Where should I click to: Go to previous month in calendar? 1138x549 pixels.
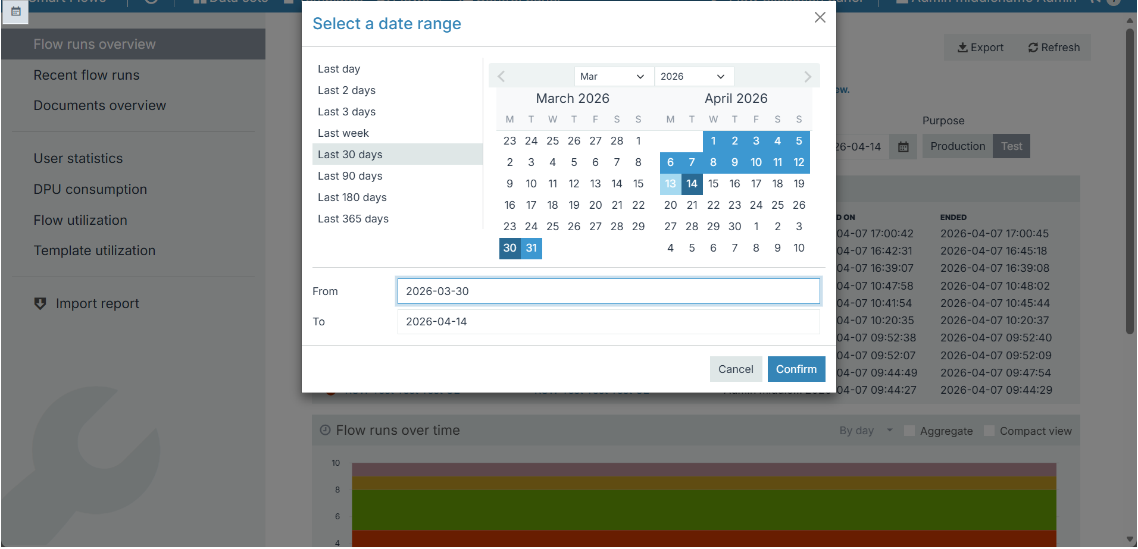(501, 76)
